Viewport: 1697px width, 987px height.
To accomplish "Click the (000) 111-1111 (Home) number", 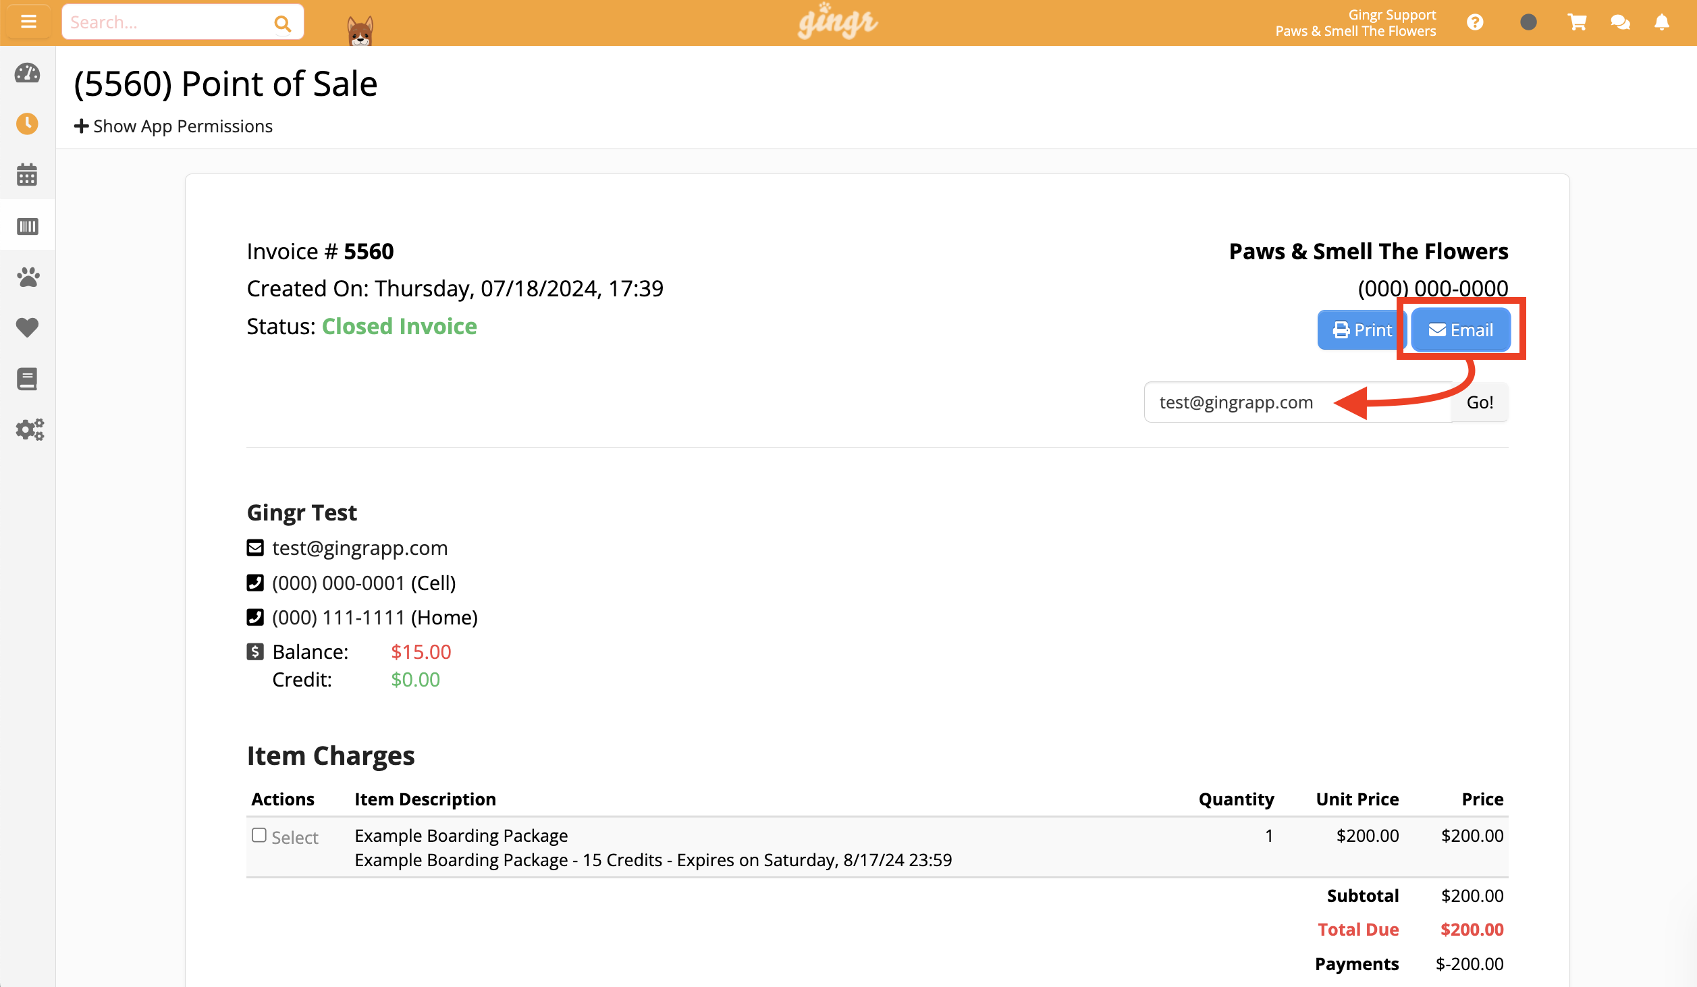I will pos(375,617).
